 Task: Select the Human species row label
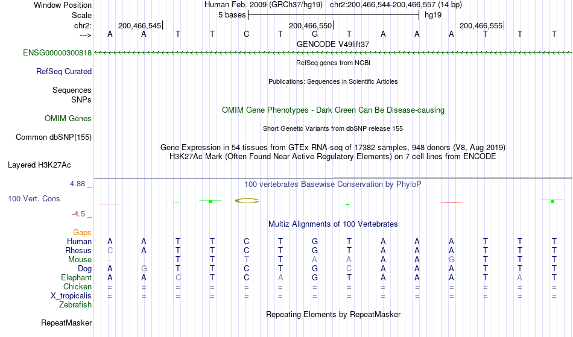[79, 241]
